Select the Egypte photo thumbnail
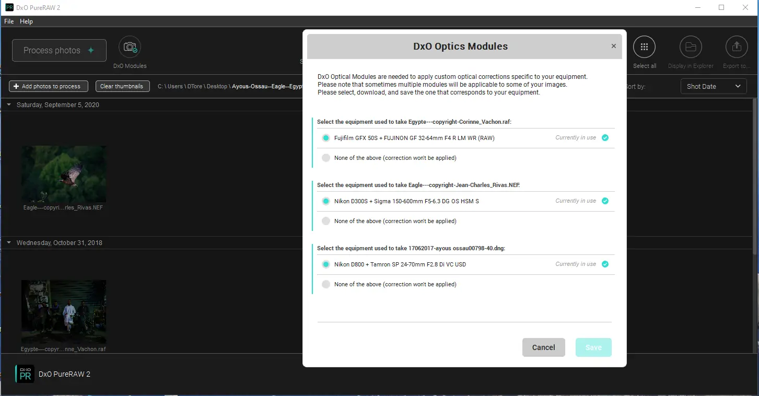This screenshot has height=396, width=759. tap(64, 312)
